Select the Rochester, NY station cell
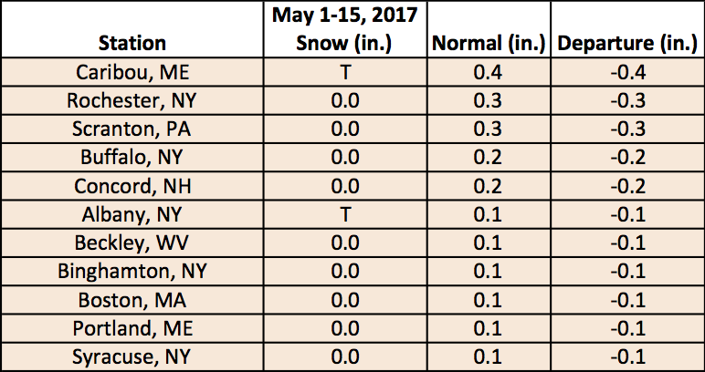 132,99
